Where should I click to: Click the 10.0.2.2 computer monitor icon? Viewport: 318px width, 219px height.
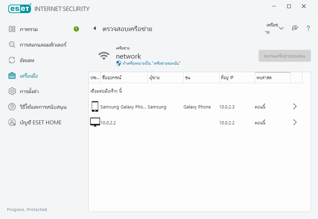click(x=95, y=123)
